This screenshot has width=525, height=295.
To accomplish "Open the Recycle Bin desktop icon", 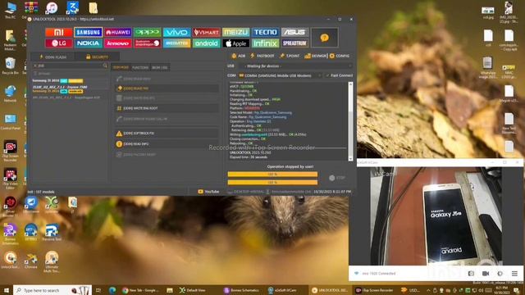I will pos(10,66).
